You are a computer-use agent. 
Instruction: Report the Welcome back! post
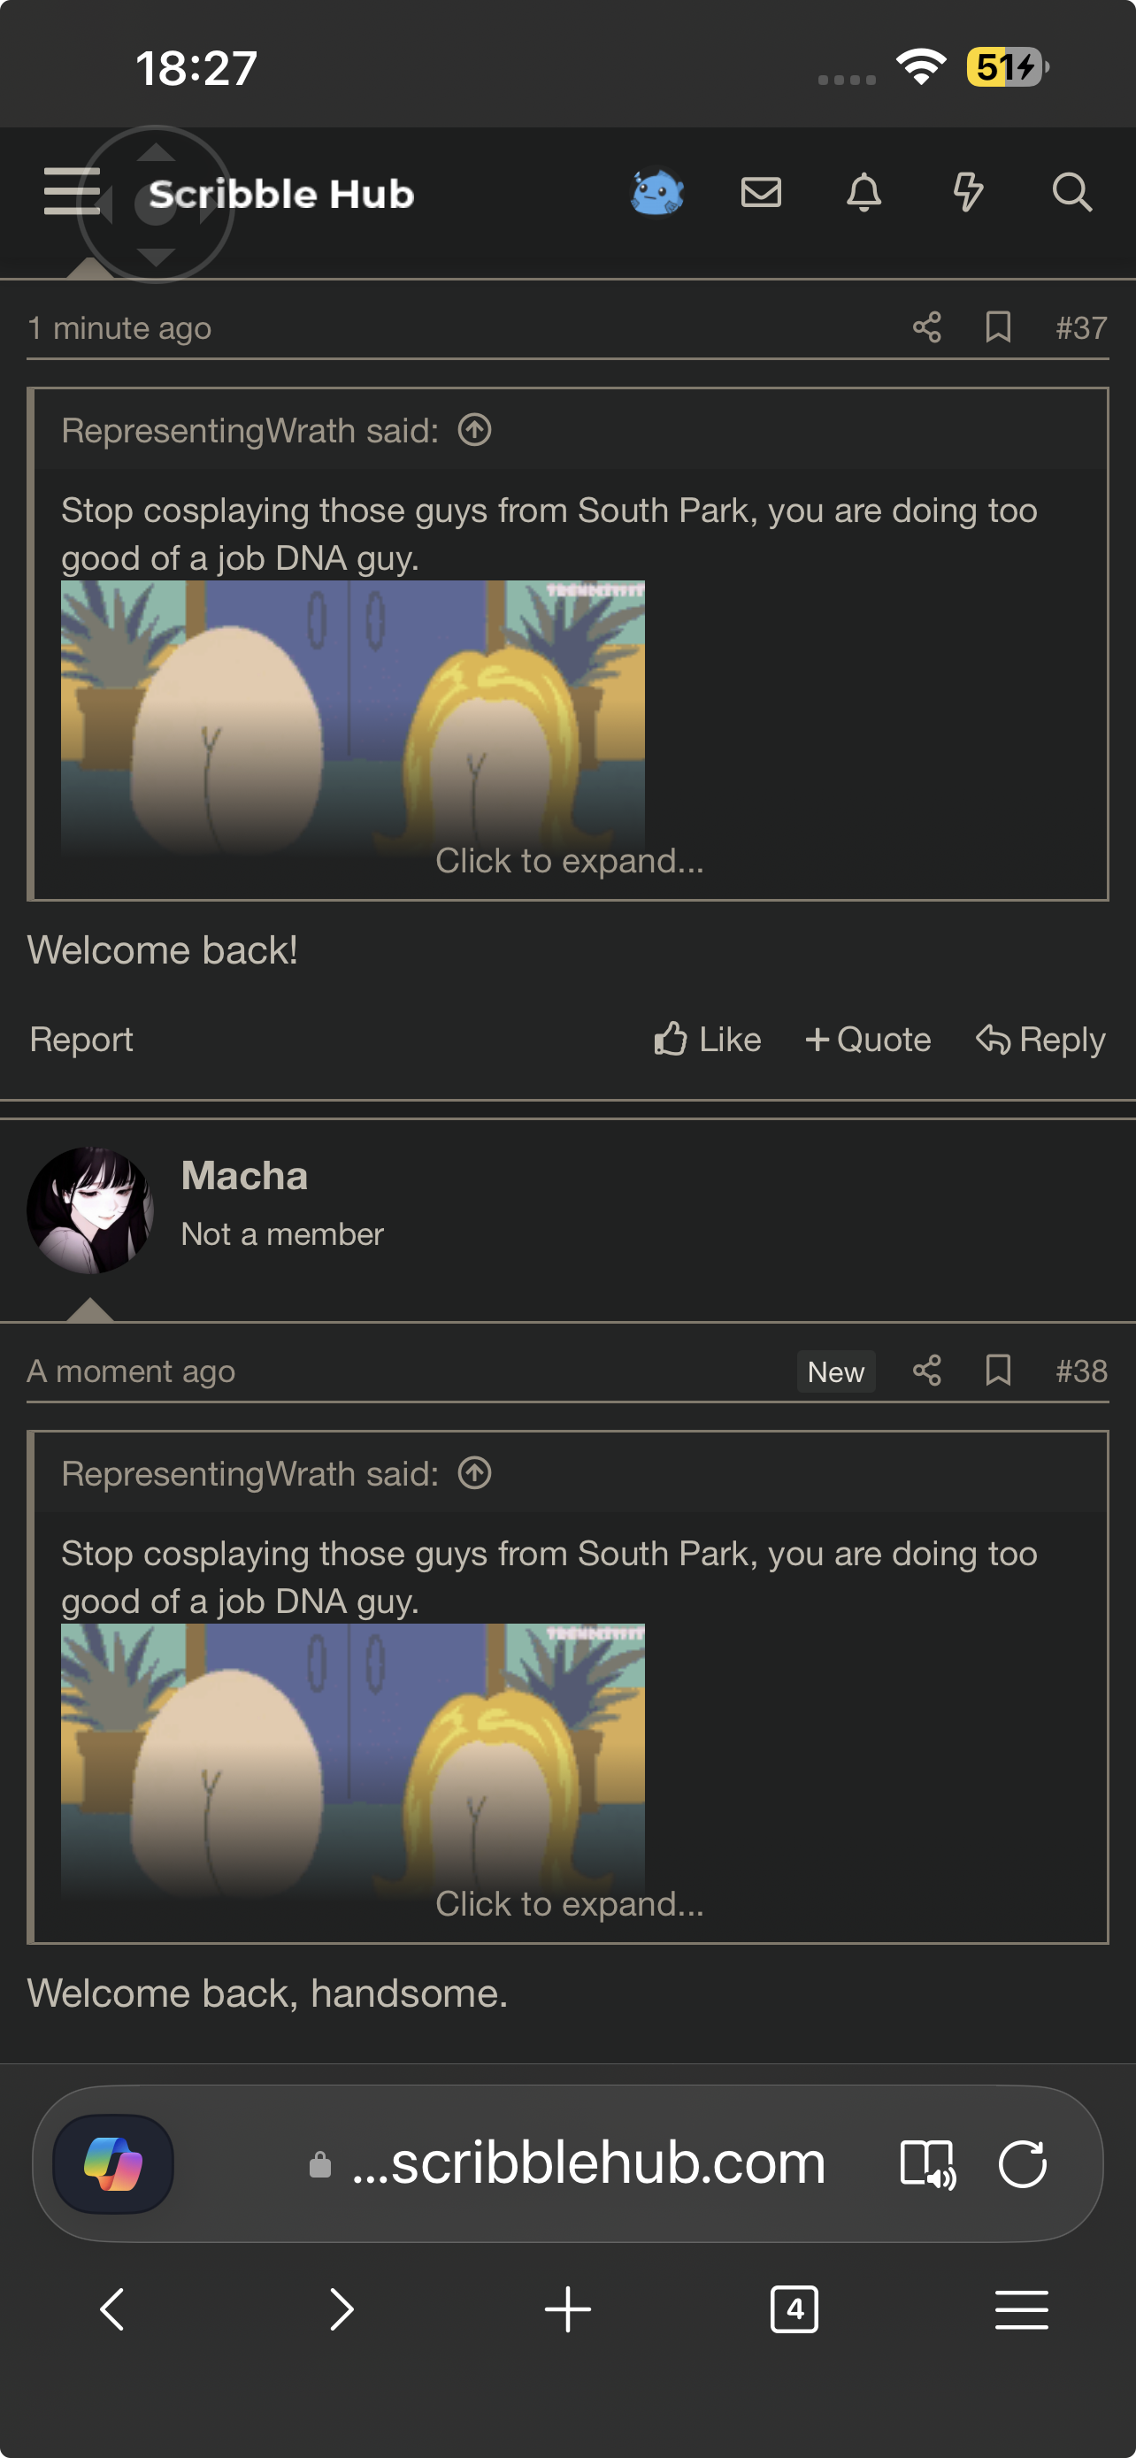tap(81, 1039)
